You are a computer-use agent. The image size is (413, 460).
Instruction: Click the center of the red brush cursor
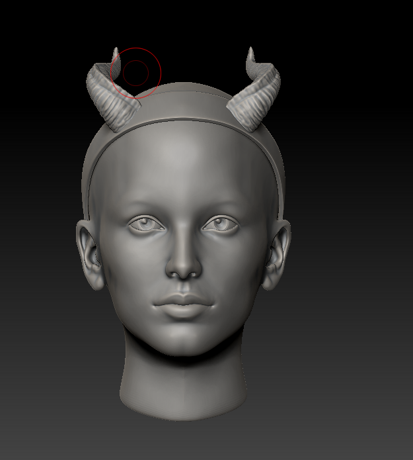click(135, 72)
